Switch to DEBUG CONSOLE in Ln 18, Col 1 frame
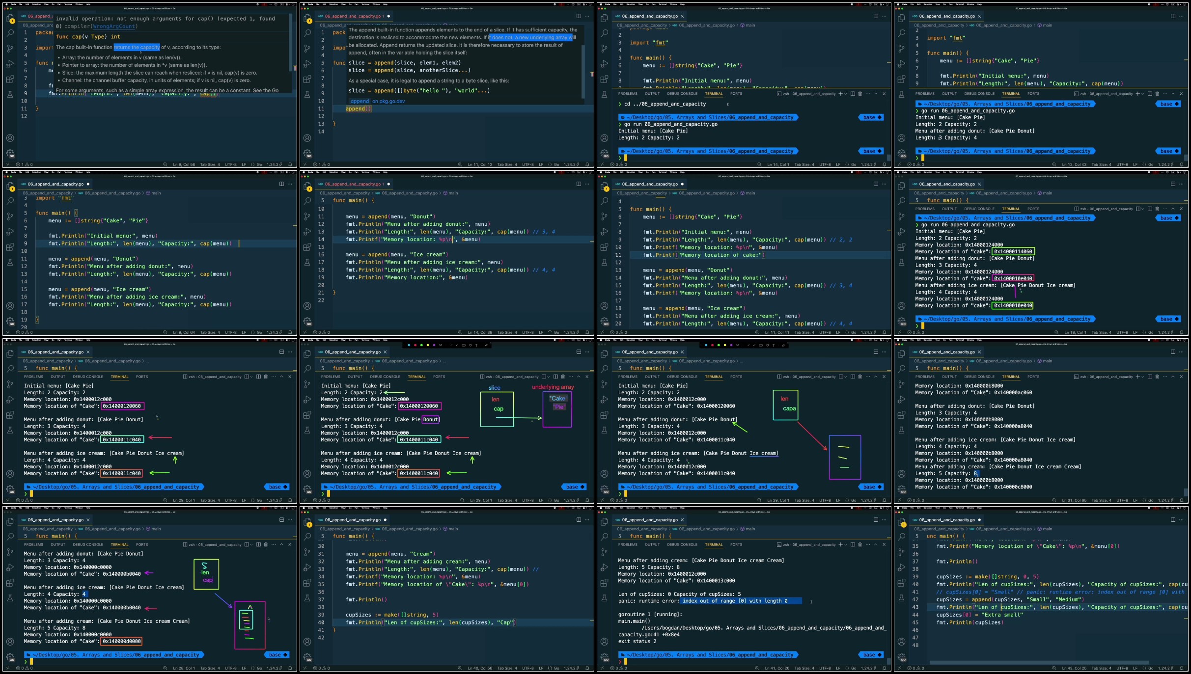This screenshot has width=1191, height=674. click(x=979, y=209)
